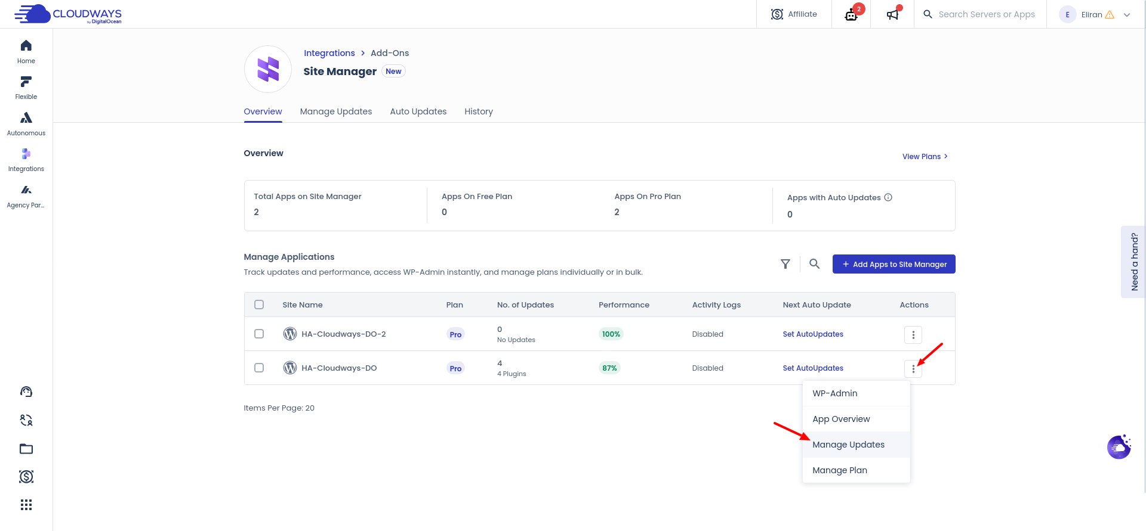This screenshot has height=531, width=1146.
Task: Open Agency Partner section in sidebar
Action: tap(26, 196)
